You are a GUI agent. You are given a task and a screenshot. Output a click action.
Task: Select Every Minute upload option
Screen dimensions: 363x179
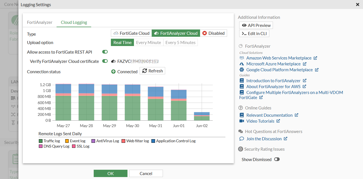coord(149,42)
